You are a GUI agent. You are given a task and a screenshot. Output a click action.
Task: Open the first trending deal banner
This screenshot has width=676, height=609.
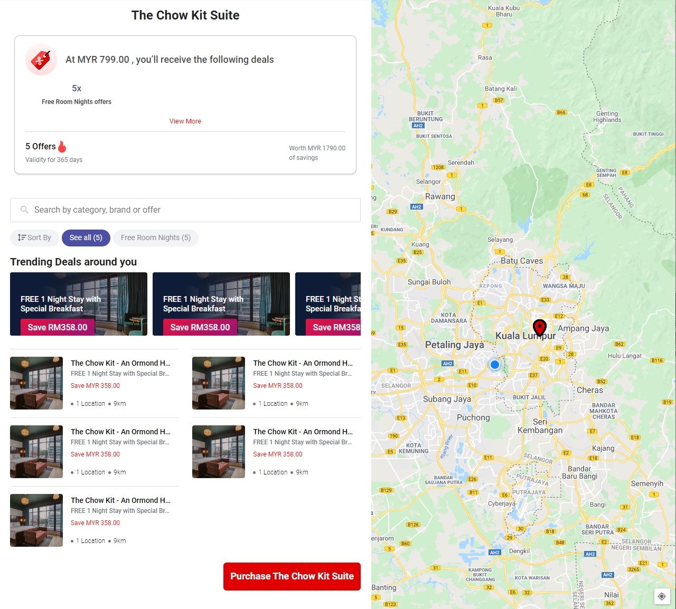(x=78, y=304)
